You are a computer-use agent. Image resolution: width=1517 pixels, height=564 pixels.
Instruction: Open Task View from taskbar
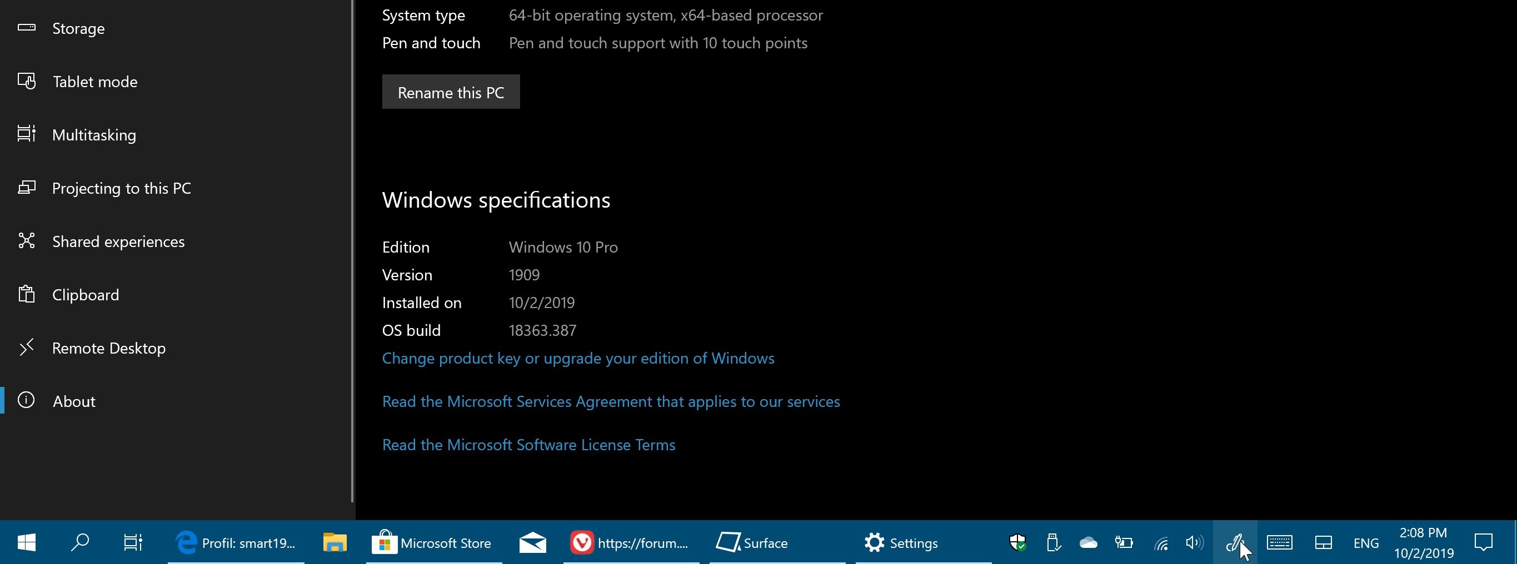click(x=133, y=542)
